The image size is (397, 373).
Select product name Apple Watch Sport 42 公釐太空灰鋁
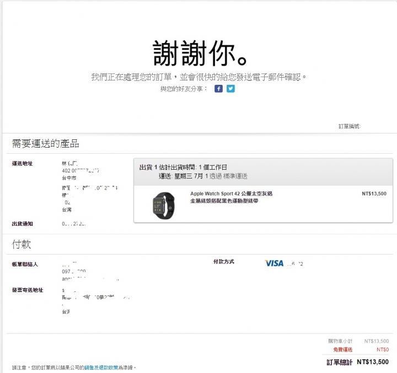[231, 193]
